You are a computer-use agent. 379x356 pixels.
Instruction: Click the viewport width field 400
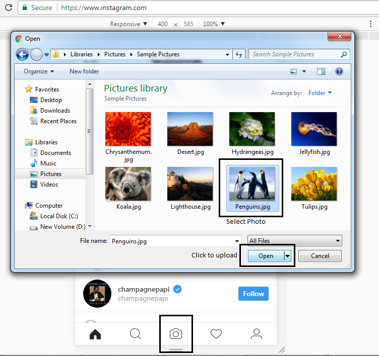[162, 24]
